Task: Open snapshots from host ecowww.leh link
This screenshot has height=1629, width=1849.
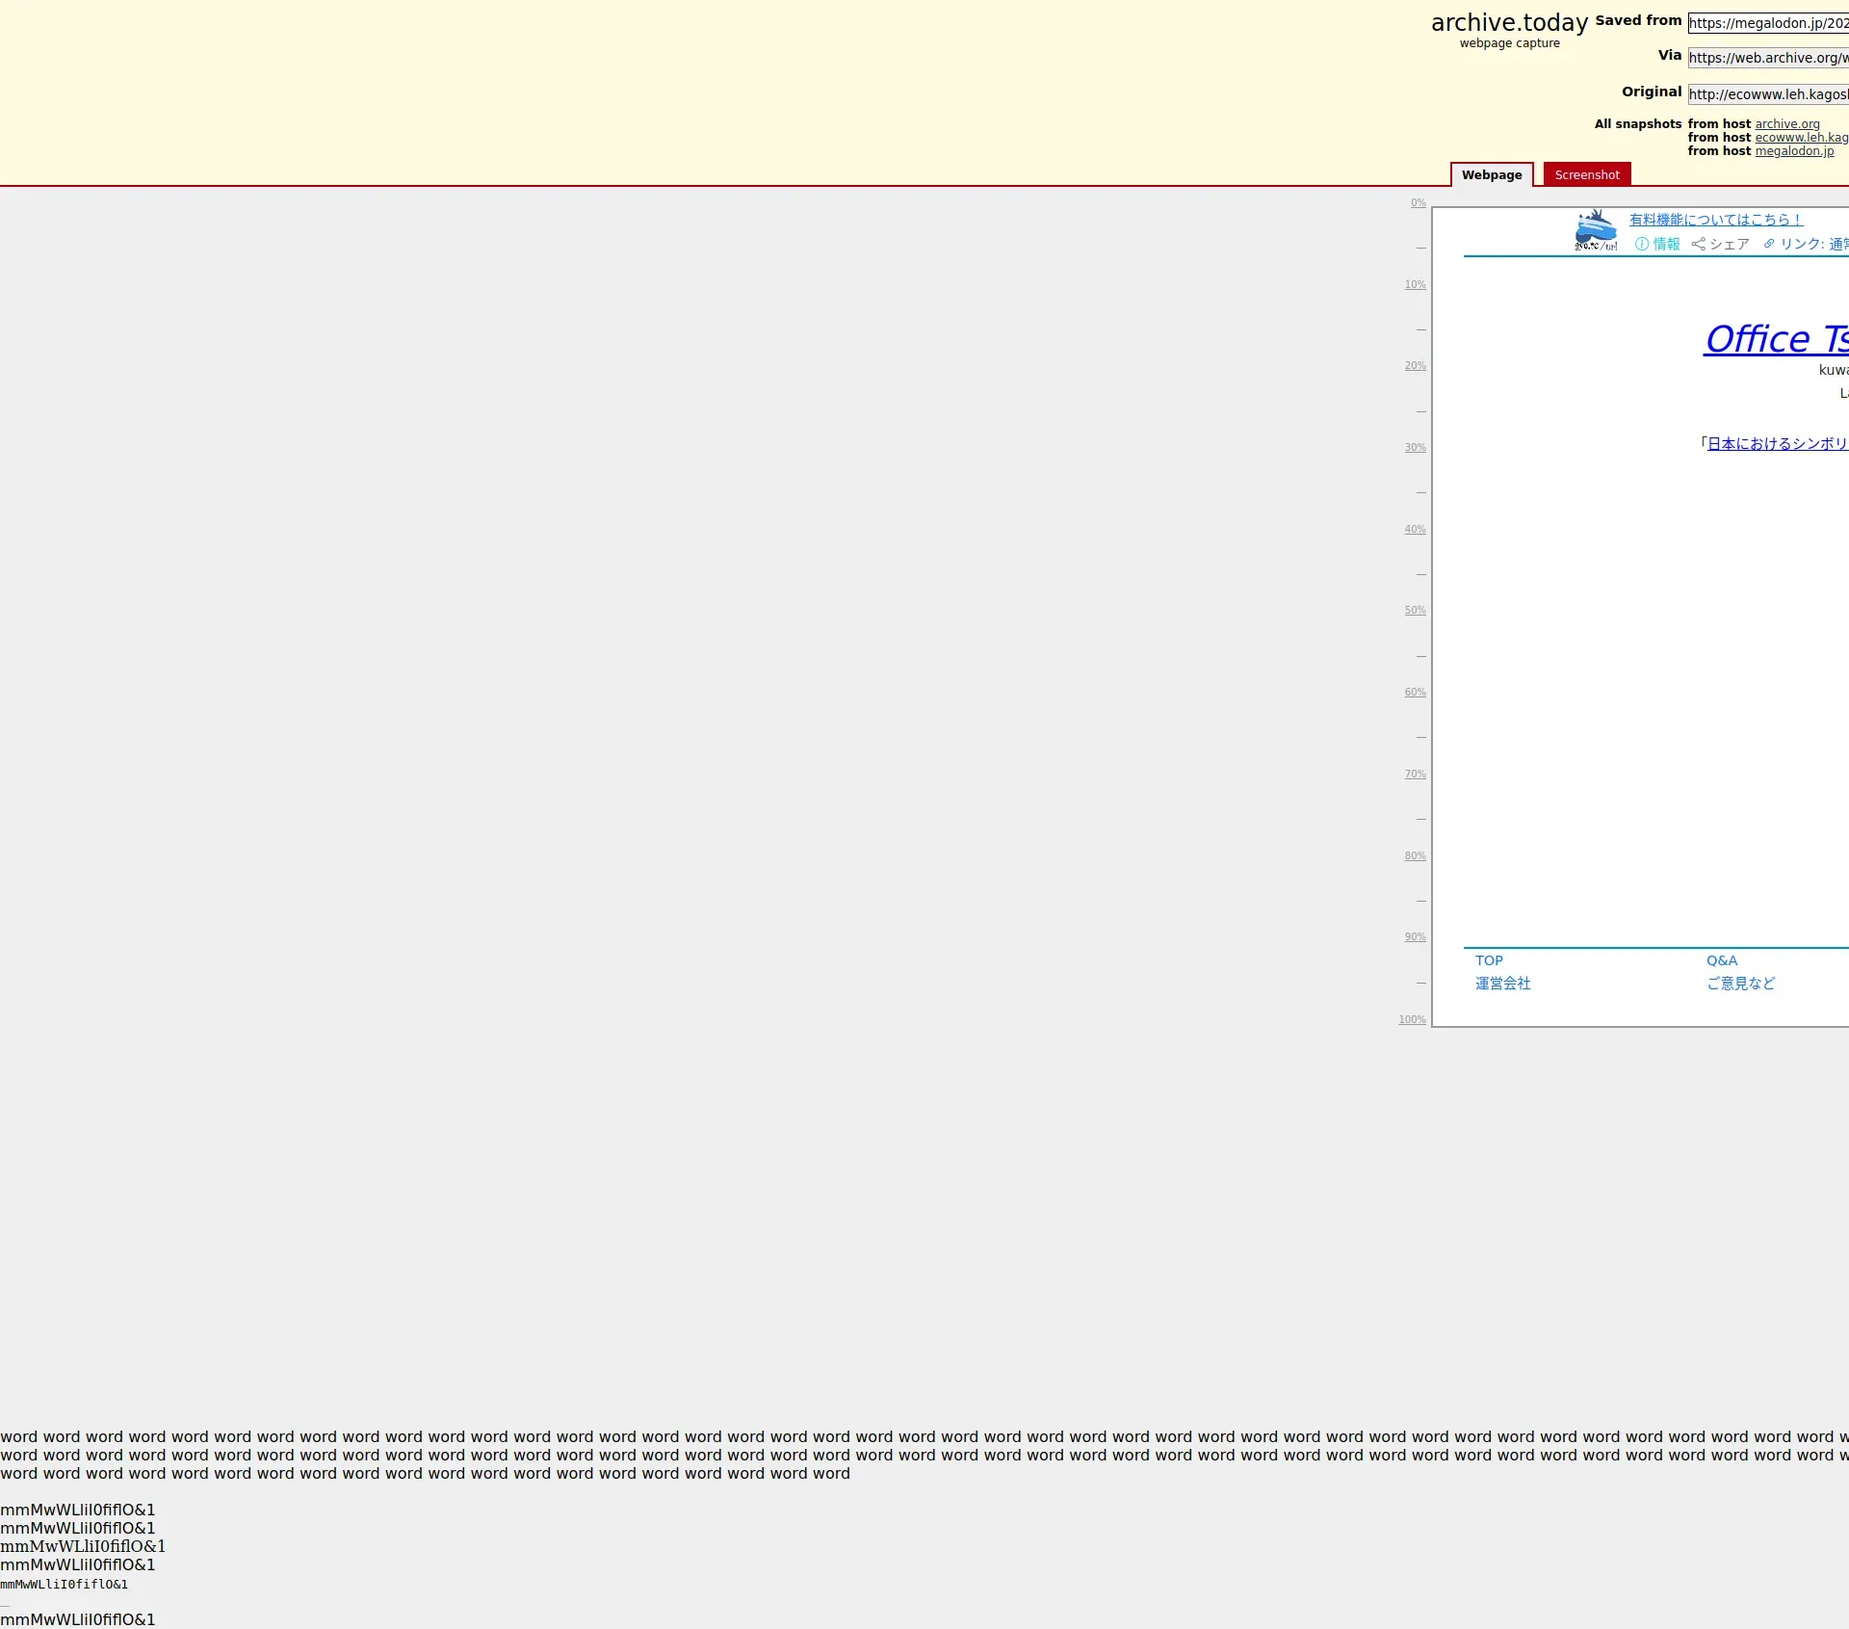Action: coord(1801,138)
